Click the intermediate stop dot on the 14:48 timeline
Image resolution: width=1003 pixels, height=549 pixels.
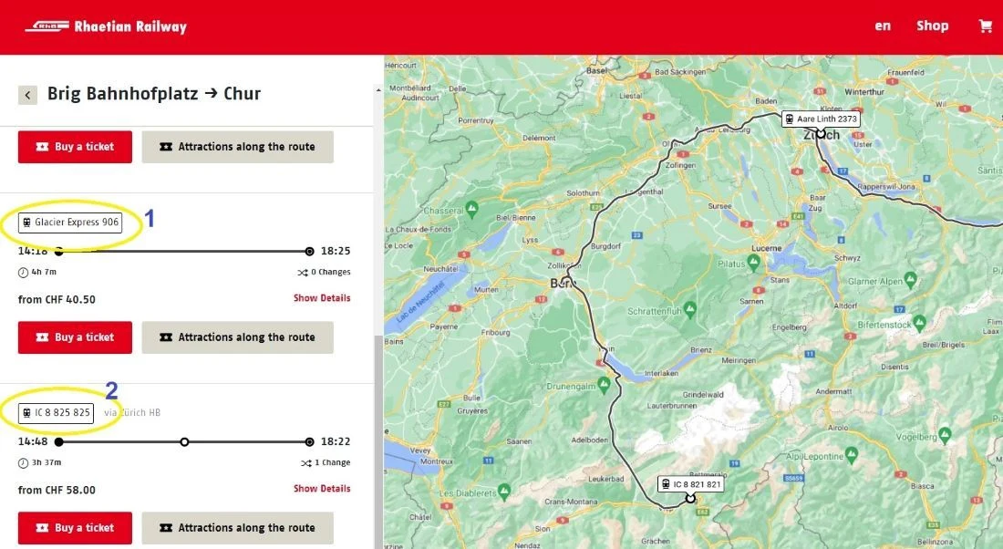tap(184, 442)
